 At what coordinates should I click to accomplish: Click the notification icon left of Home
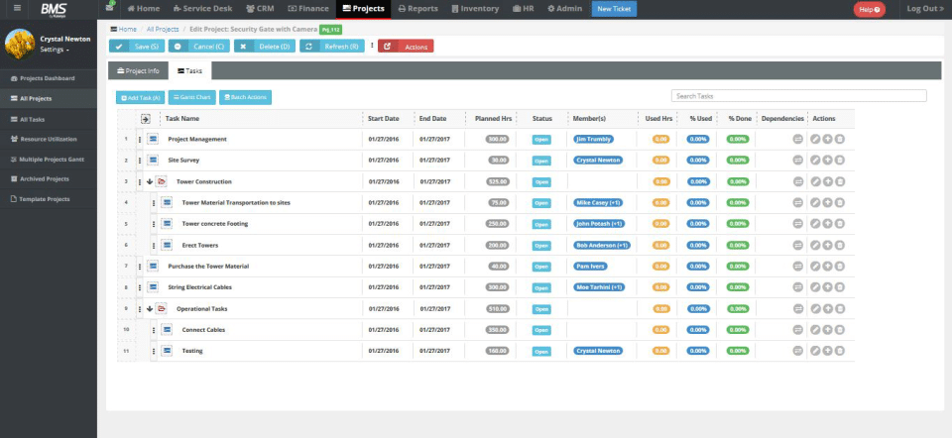109,8
